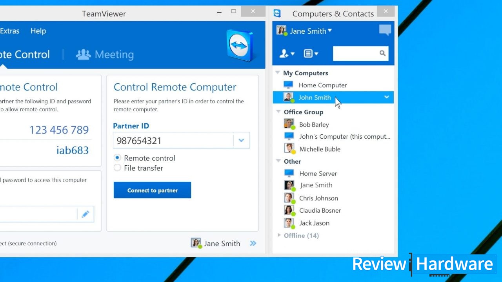
Task: Click the TeamViewer logo in the header
Action: click(240, 45)
